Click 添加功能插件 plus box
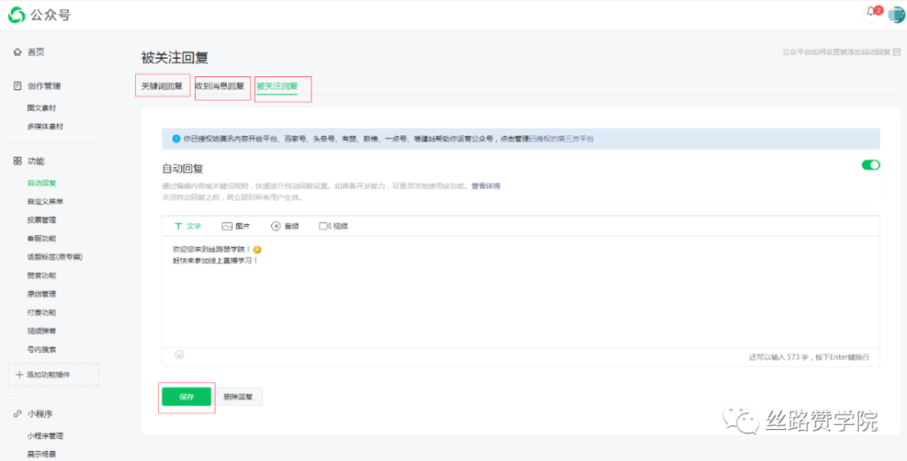The image size is (907, 461). pyautogui.click(x=54, y=375)
